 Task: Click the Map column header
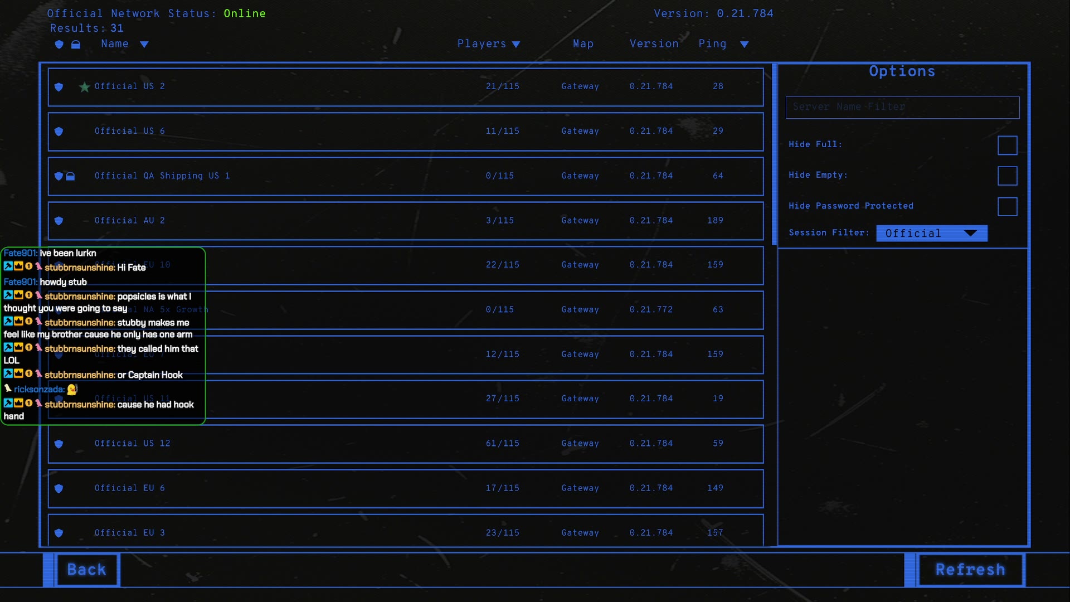click(x=583, y=43)
